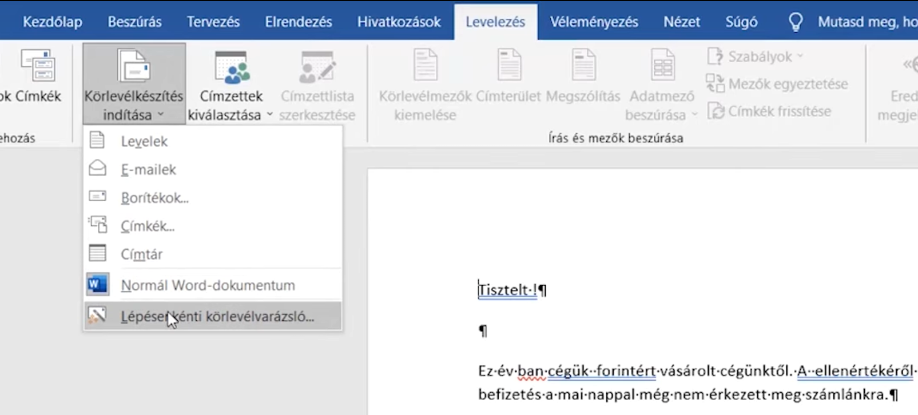Select Levelek from the menu
Screen dimensions: 918x415
[144, 141]
